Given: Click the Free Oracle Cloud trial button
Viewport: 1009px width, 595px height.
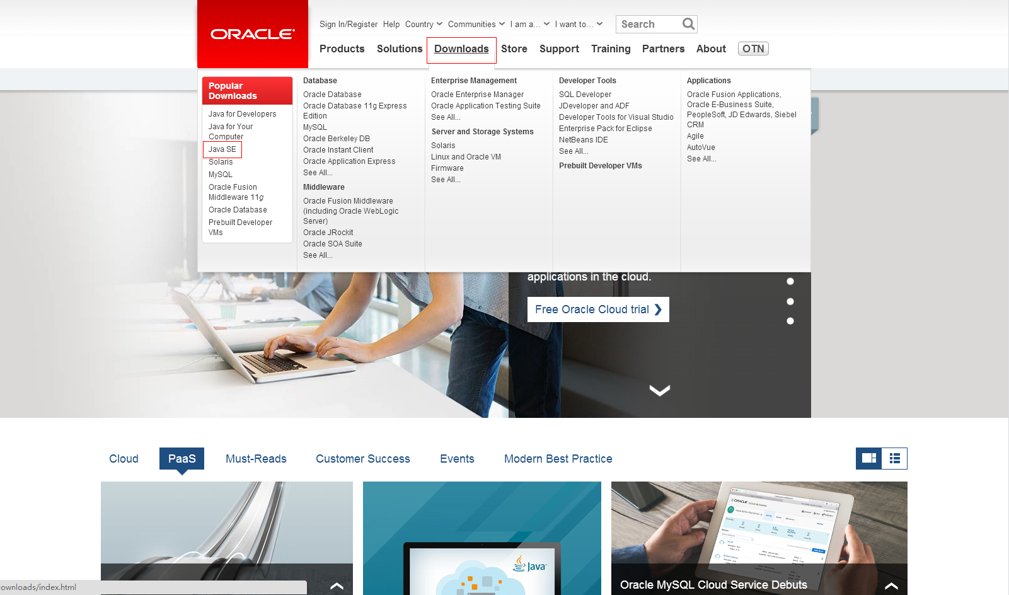Looking at the screenshot, I should pyautogui.click(x=598, y=309).
